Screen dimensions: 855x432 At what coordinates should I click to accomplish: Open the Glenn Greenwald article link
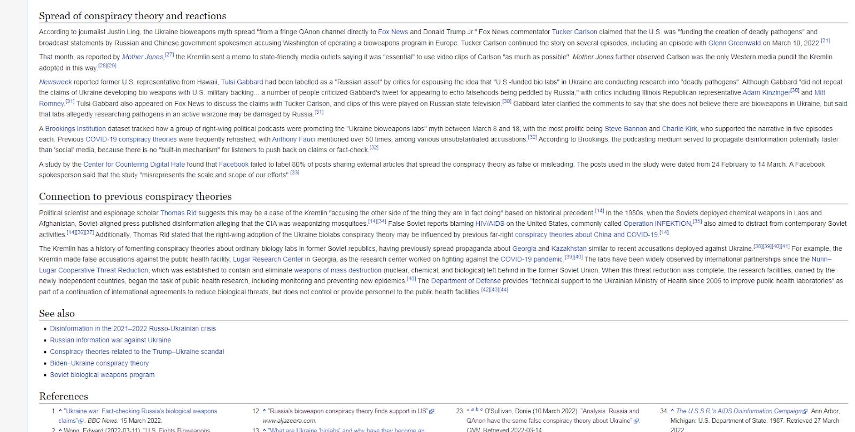[x=734, y=43]
